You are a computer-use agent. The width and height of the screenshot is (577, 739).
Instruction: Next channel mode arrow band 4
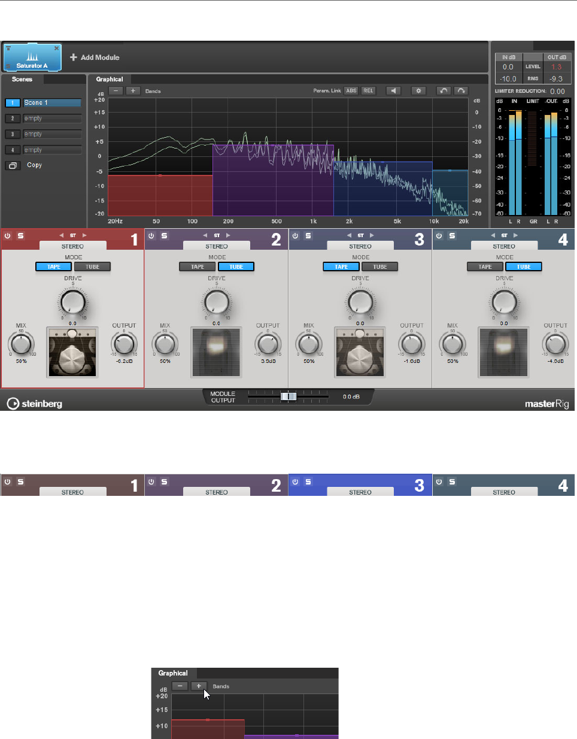[x=515, y=235]
